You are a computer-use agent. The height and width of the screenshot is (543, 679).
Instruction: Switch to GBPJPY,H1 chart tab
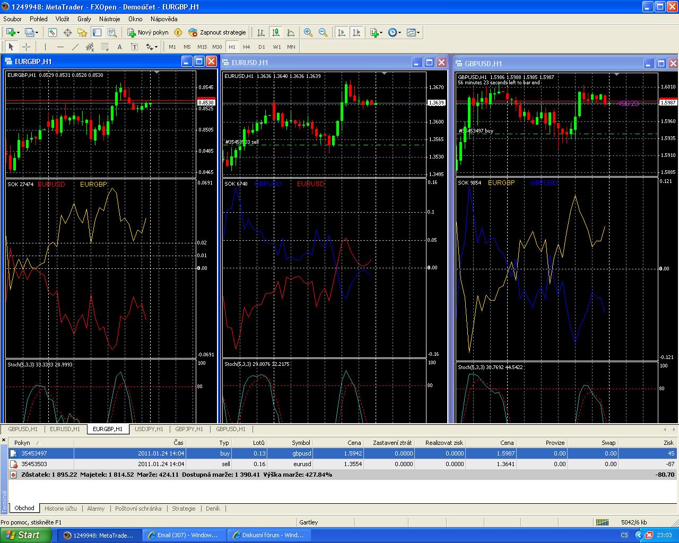(x=189, y=429)
